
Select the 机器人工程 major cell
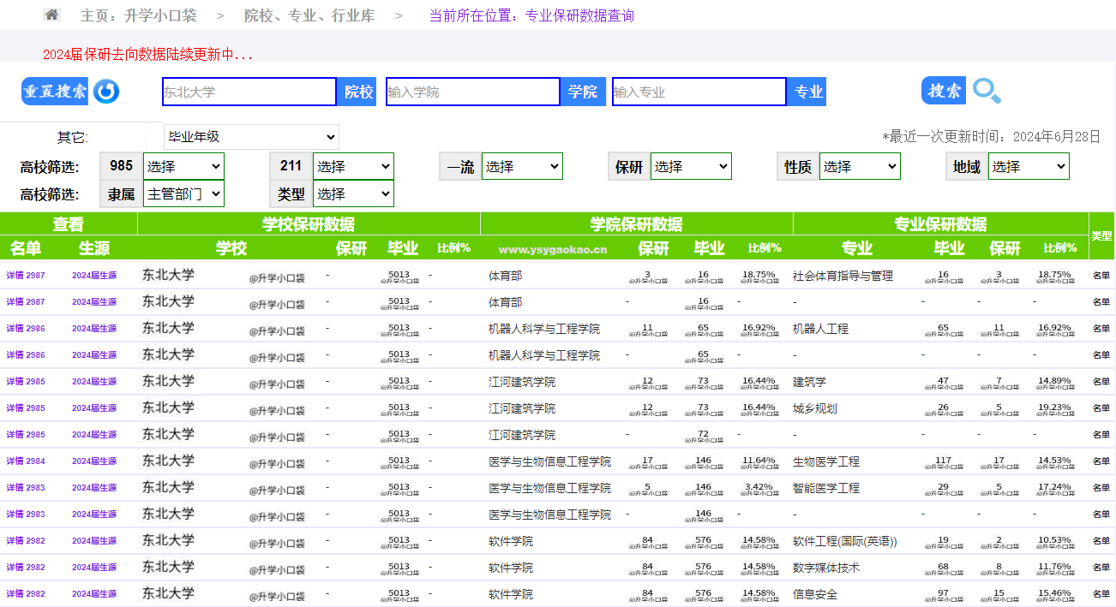pyautogui.click(x=820, y=329)
